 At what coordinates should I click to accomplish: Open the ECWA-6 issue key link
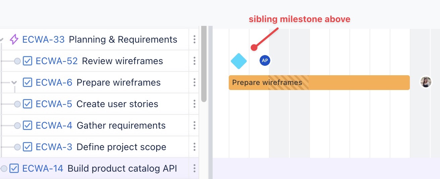click(x=54, y=82)
